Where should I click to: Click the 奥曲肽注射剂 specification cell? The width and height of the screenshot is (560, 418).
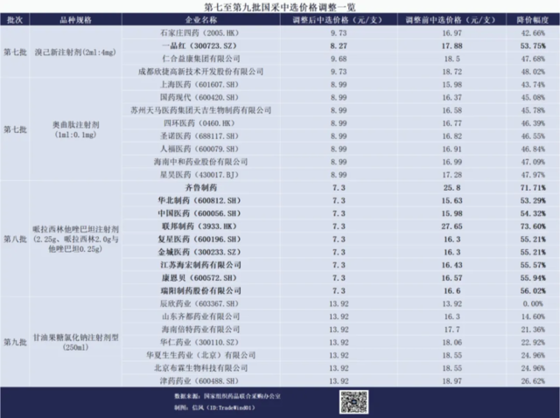coord(76,129)
